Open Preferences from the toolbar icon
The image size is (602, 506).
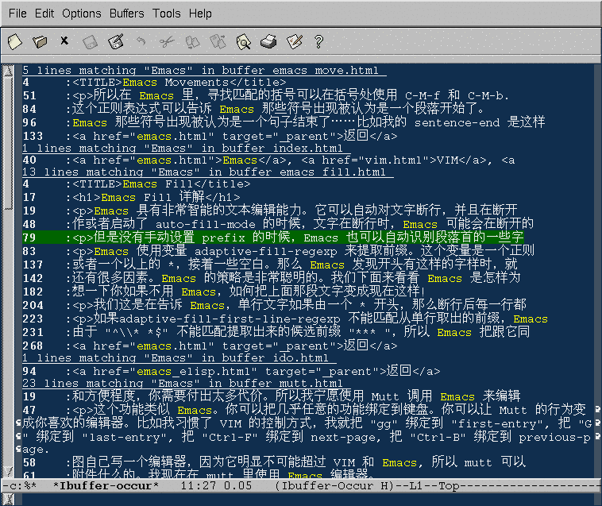tap(294, 41)
